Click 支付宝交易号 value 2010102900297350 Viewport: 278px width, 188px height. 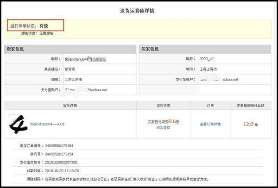point(60,163)
